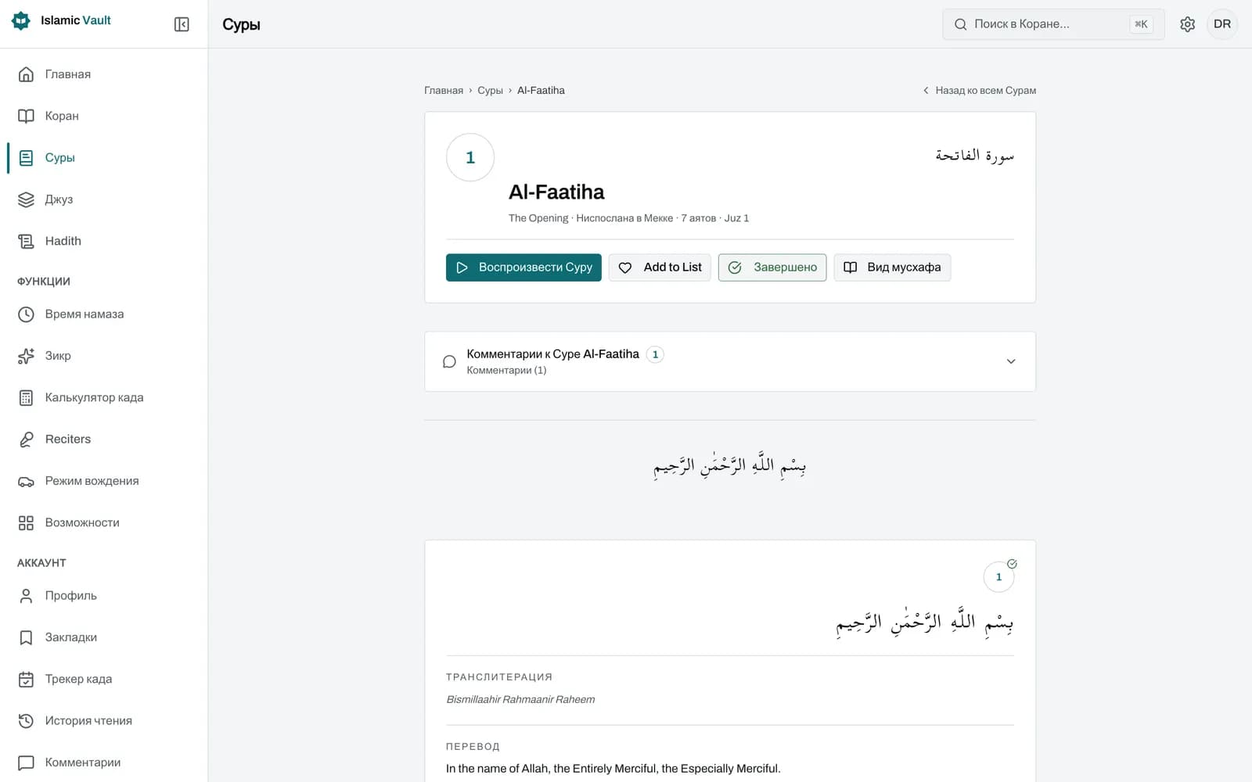This screenshot has height=782, width=1252.
Task: Go to the Суры breadcrumb link
Action: click(490, 91)
